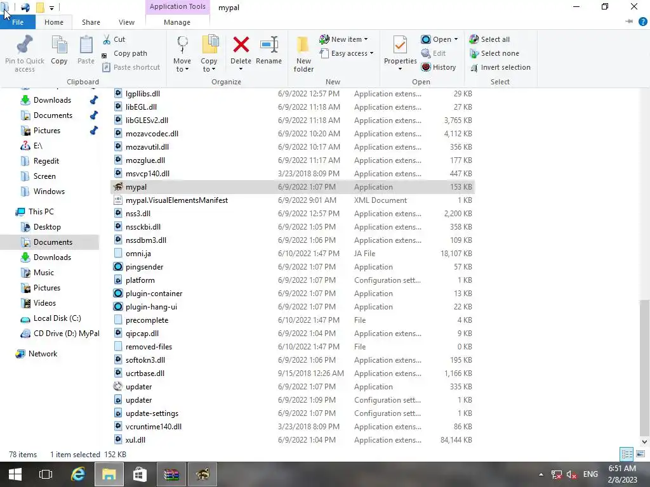The image size is (650, 487).
Task: Open the Windows Start menu
Action: click(x=15, y=474)
